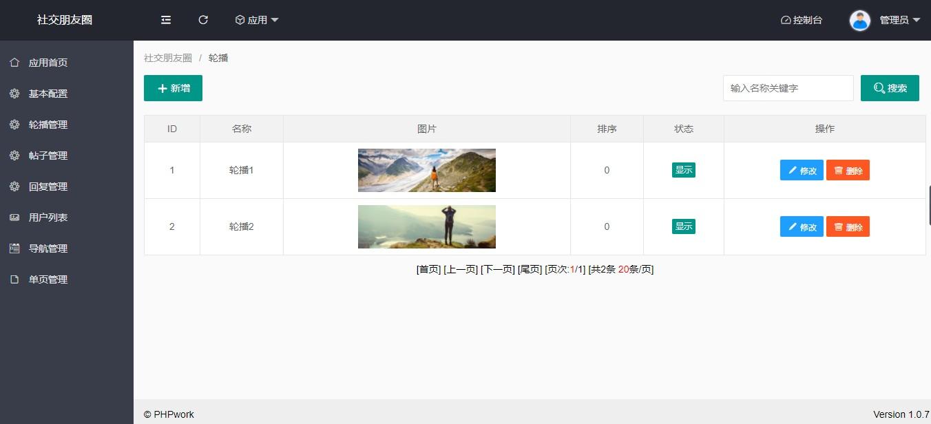Click the sidebar collapse toggle icon
Screen dimensions: 931x424
pyautogui.click(x=166, y=20)
